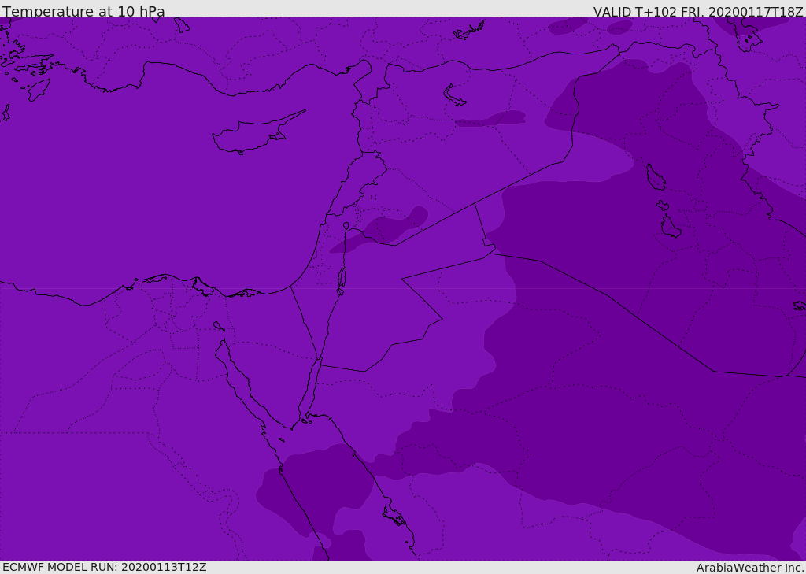Image resolution: width=806 pixels, height=574 pixels.
Task: Click the 'VALID T+102 FRI. 20200117T18Z' label
Action: [x=698, y=11]
